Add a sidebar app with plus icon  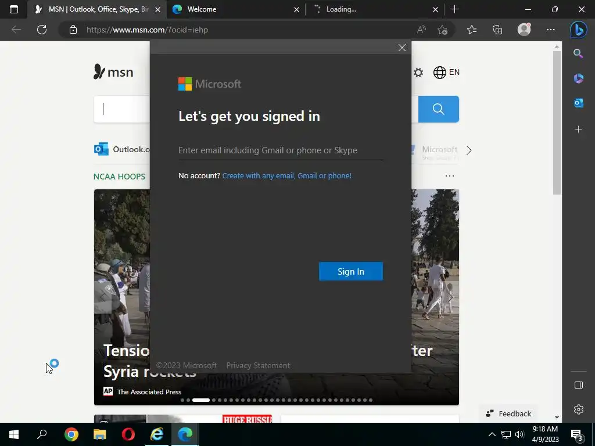point(578,130)
